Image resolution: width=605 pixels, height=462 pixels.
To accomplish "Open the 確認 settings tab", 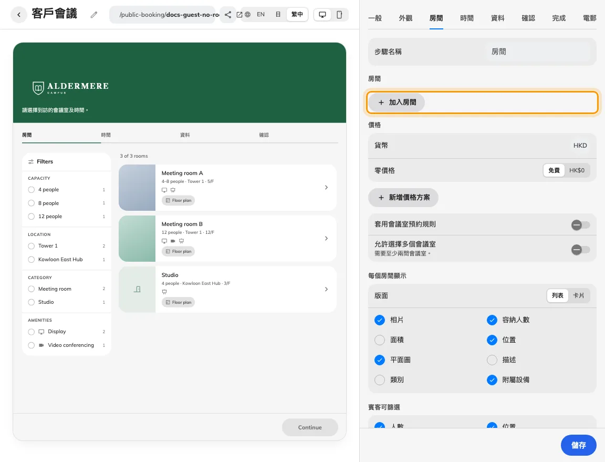I will click(528, 18).
